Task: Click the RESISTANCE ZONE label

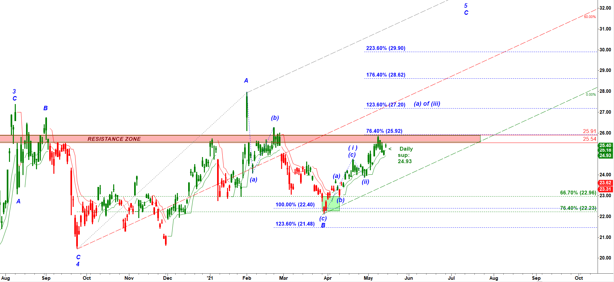Action: pyautogui.click(x=114, y=139)
